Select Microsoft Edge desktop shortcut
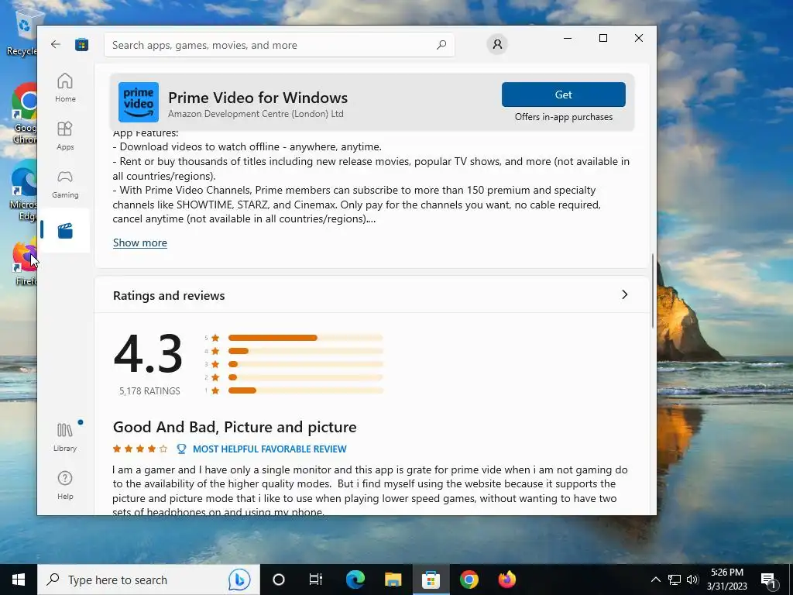 24,191
